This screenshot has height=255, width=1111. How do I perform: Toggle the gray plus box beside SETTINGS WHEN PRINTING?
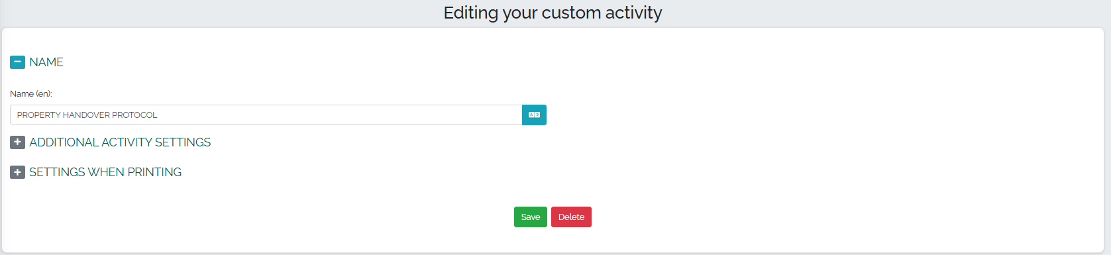click(17, 172)
